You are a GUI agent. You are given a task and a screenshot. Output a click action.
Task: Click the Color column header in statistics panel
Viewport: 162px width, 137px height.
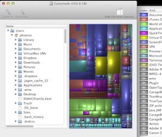144,10
